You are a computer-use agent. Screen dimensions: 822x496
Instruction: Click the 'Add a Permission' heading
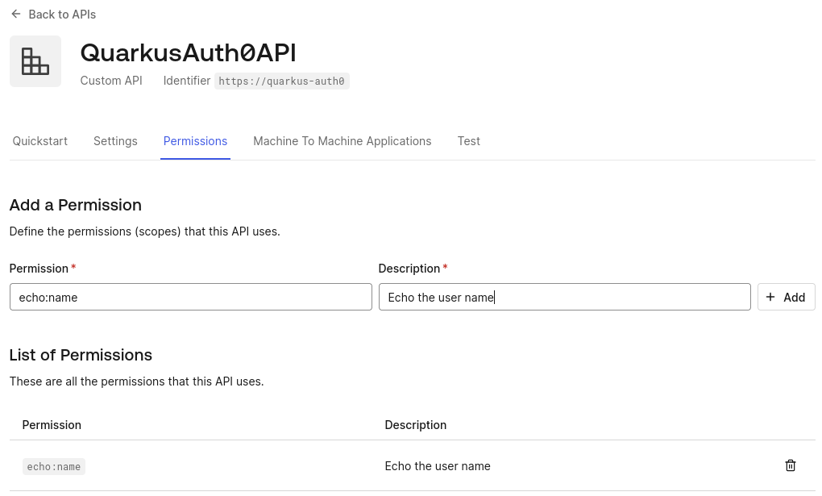point(76,205)
